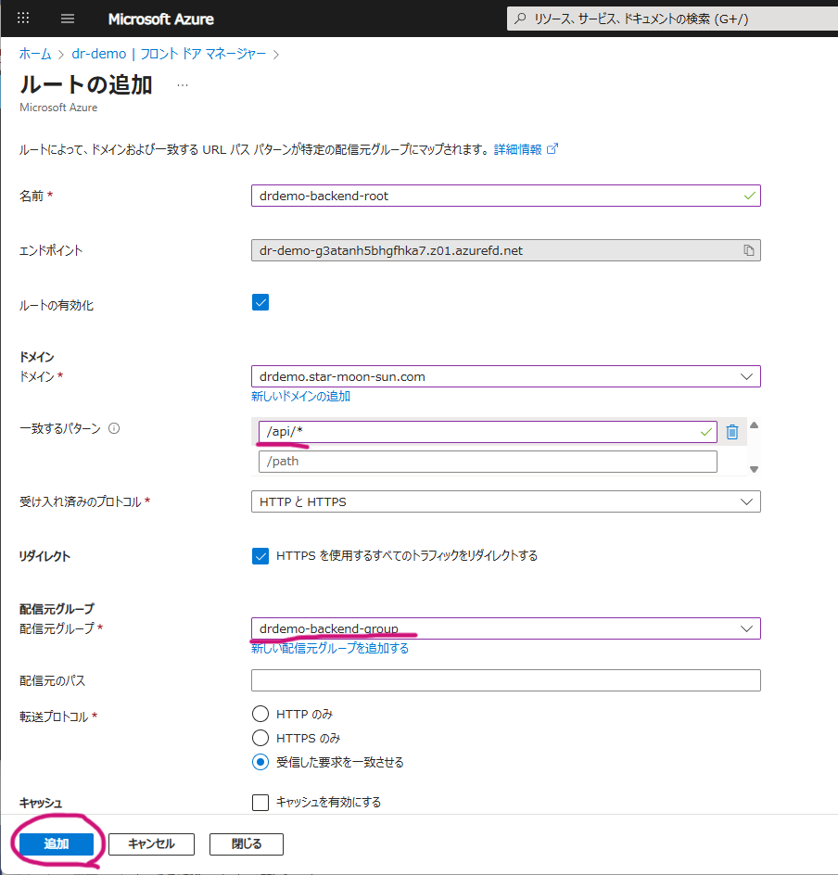Screen dimensions: 838x875
Task: Click 新しいドメインの追加 link
Action: click(x=300, y=396)
